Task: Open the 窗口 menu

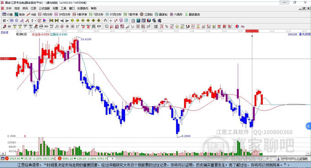Action: click(72, 8)
